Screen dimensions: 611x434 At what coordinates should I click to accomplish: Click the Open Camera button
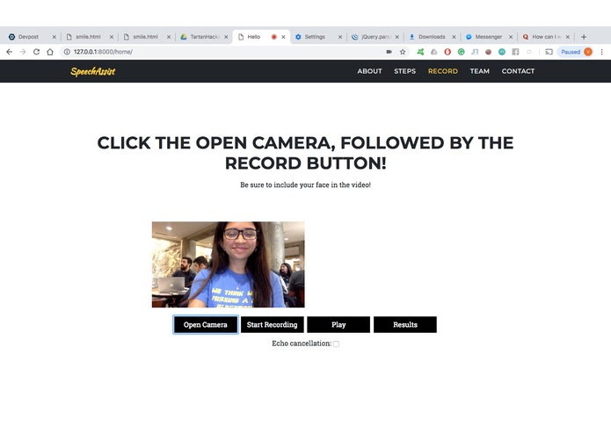click(206, 325)
